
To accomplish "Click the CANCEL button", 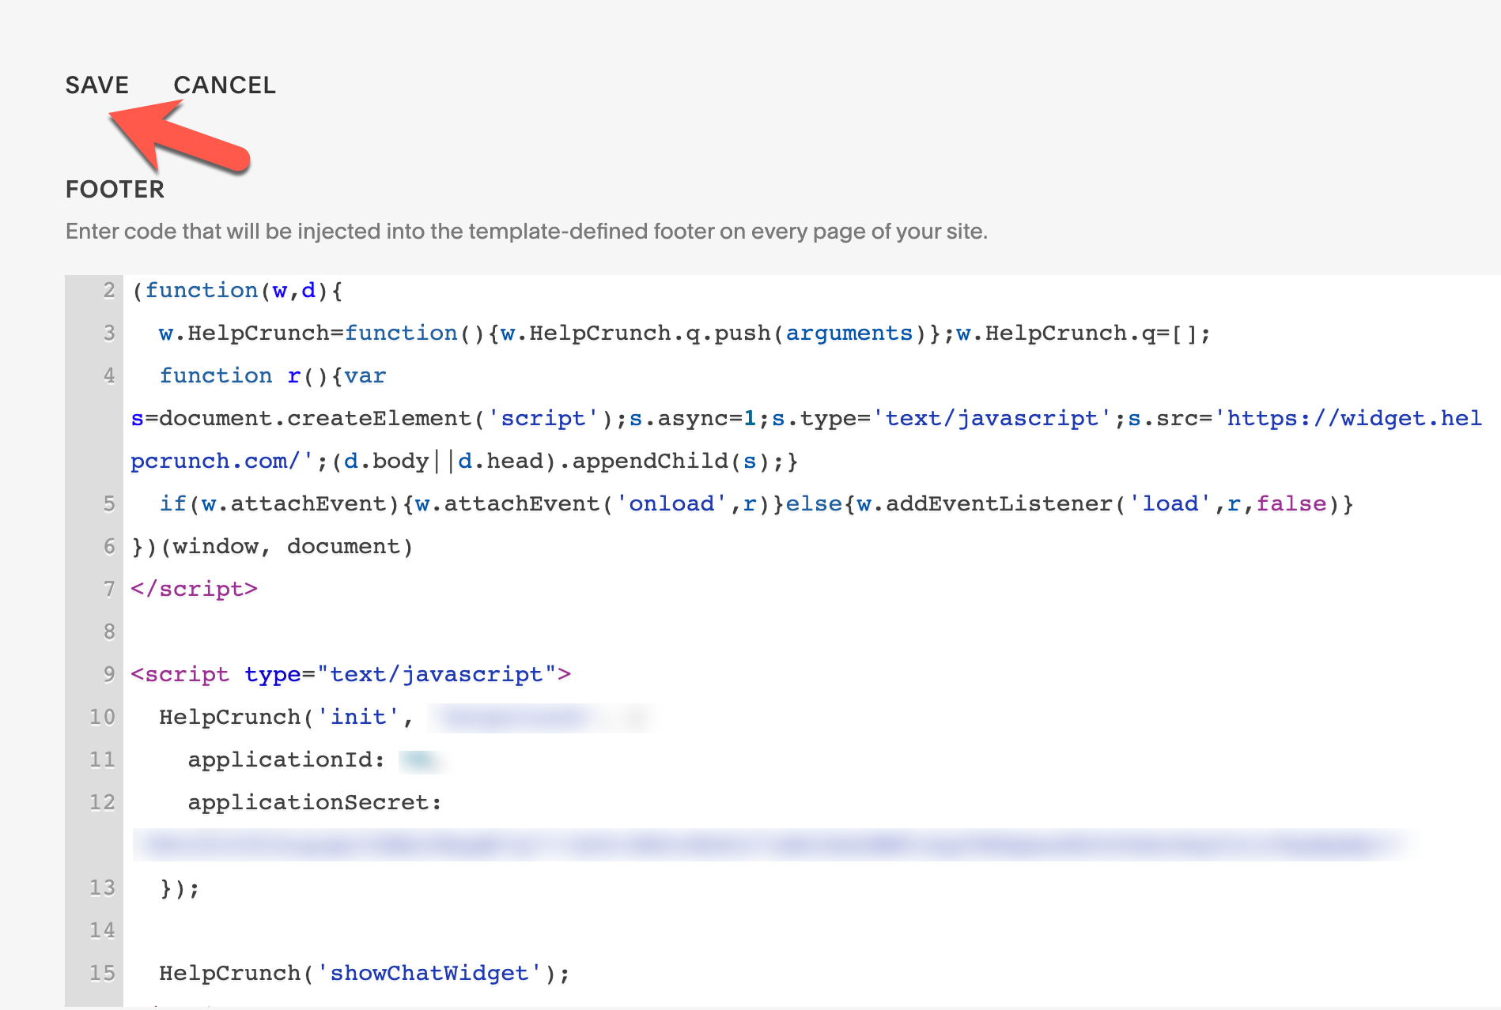I will [225, 85].
